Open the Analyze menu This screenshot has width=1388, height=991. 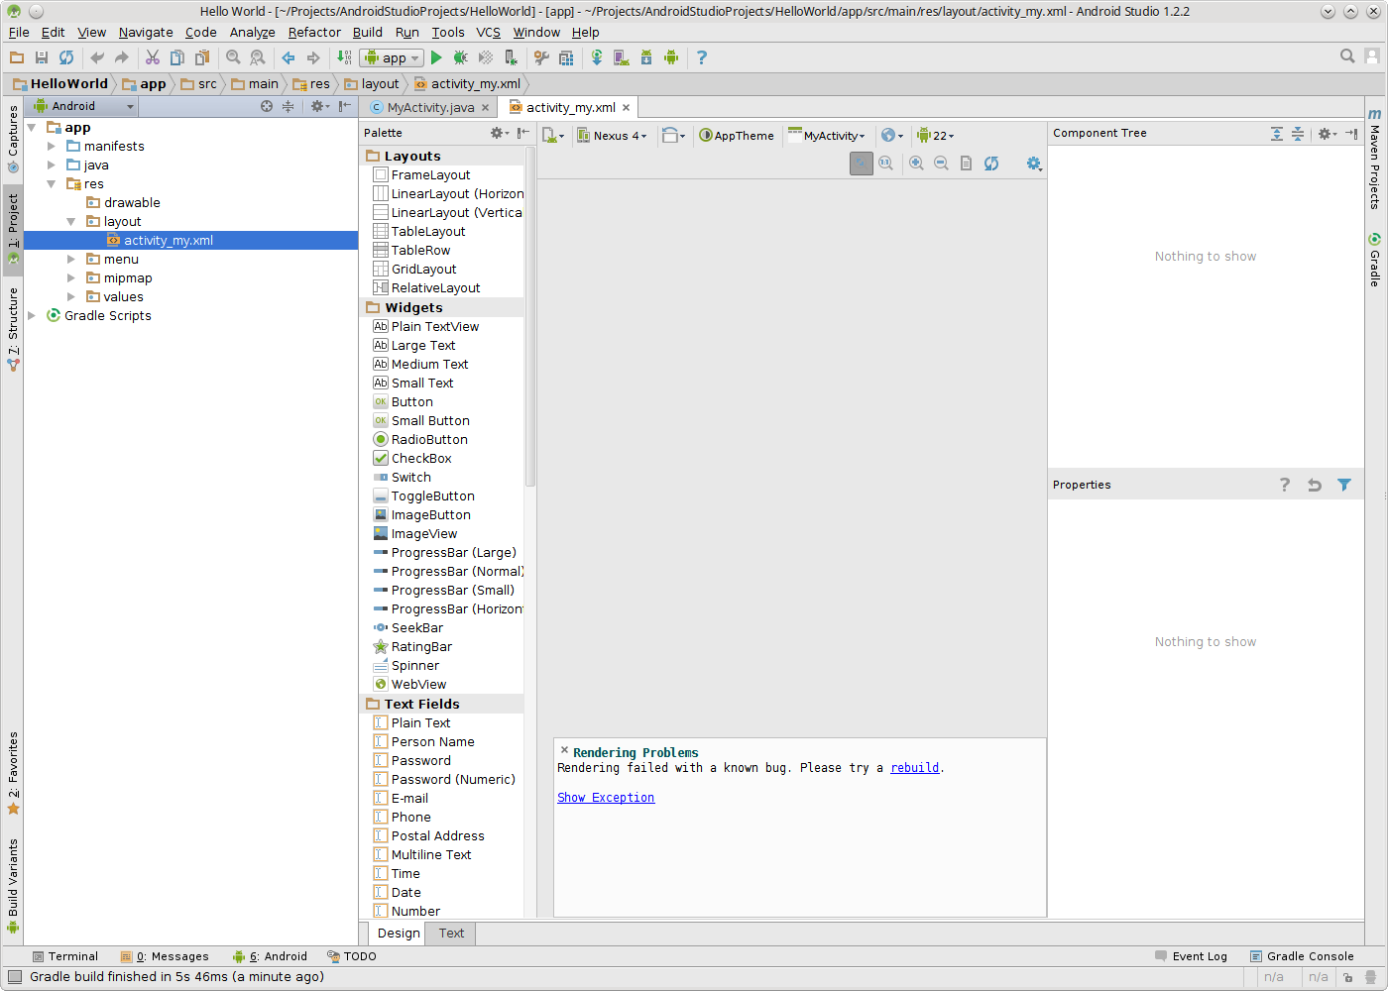pos(252,32)
